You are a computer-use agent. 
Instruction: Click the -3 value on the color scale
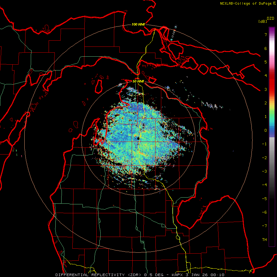(264, 171)
